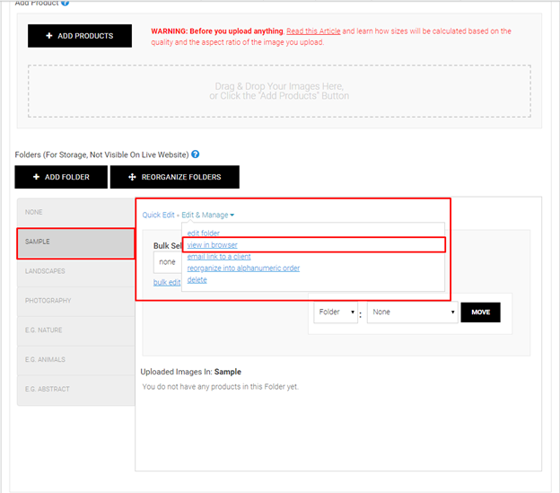This screenshot has height=493, width=560.
Task: Click the help icon beside Folders heading
Action: 195,154
